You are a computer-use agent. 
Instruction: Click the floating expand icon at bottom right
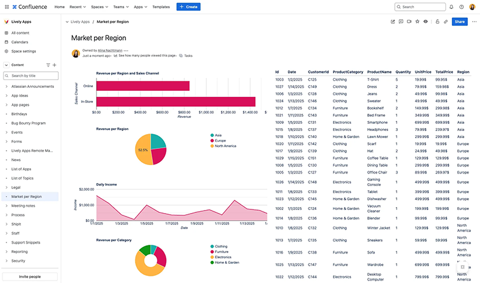(x=463, y=267)
